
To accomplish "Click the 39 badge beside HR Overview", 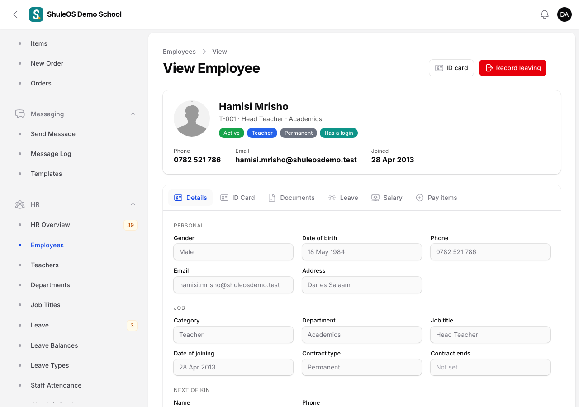I will tap(130, 225).
